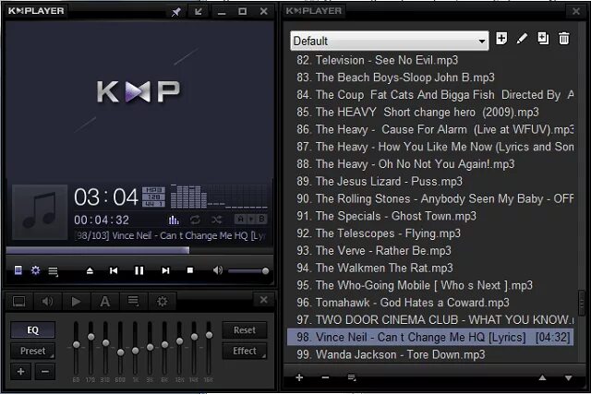The width and height of the screenshot is (591, 394).
Task: Open the audio speaker tab in control box
Action: click(x=47, y=302)
